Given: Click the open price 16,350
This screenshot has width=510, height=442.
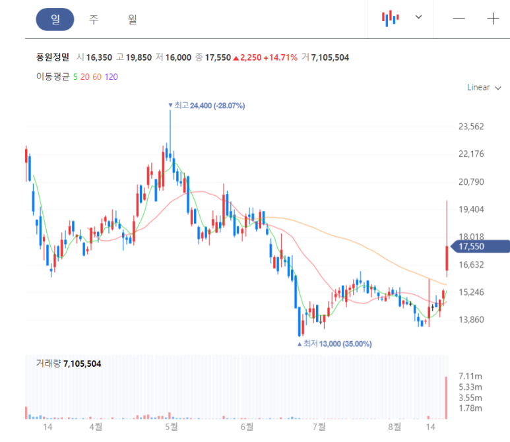Looking at the screenshot, I should (99, 57).
